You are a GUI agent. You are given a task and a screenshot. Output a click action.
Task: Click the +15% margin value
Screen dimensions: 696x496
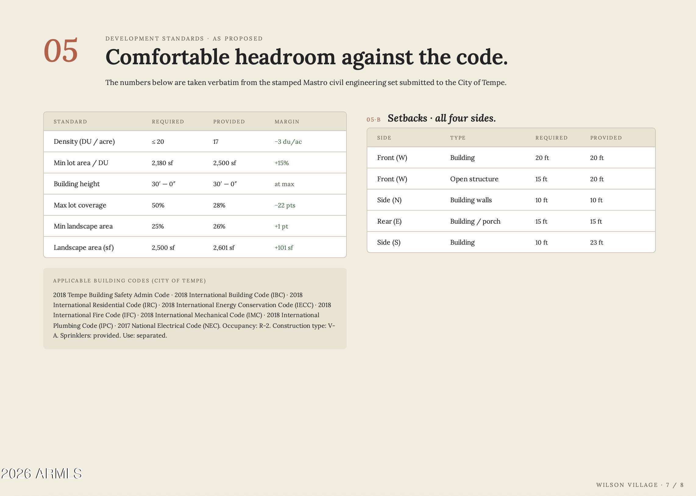(x=282, y=163)
